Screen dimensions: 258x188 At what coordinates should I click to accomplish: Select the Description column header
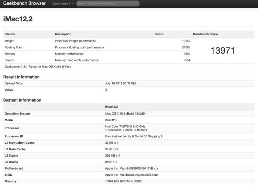pos(63,34)
